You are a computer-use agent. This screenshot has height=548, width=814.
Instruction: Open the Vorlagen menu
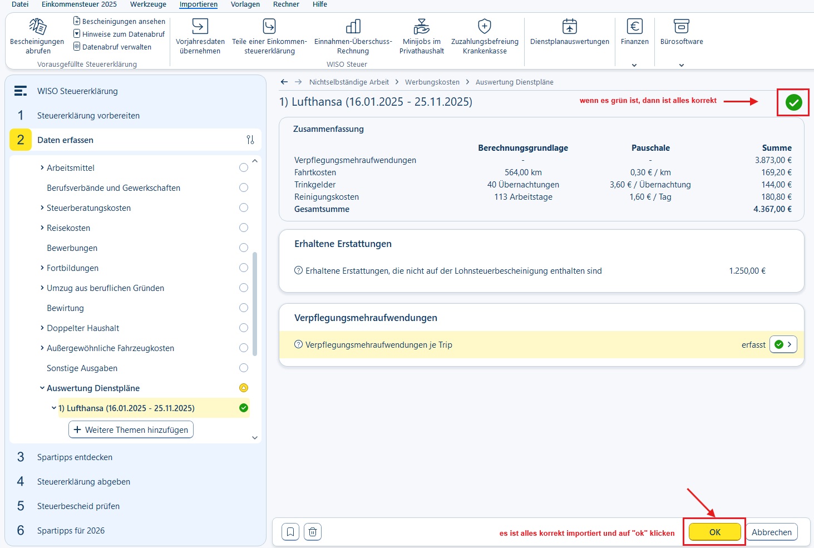[245, 4]
